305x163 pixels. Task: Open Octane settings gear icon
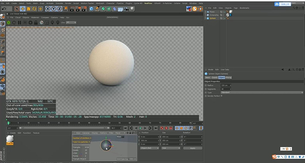30,22
